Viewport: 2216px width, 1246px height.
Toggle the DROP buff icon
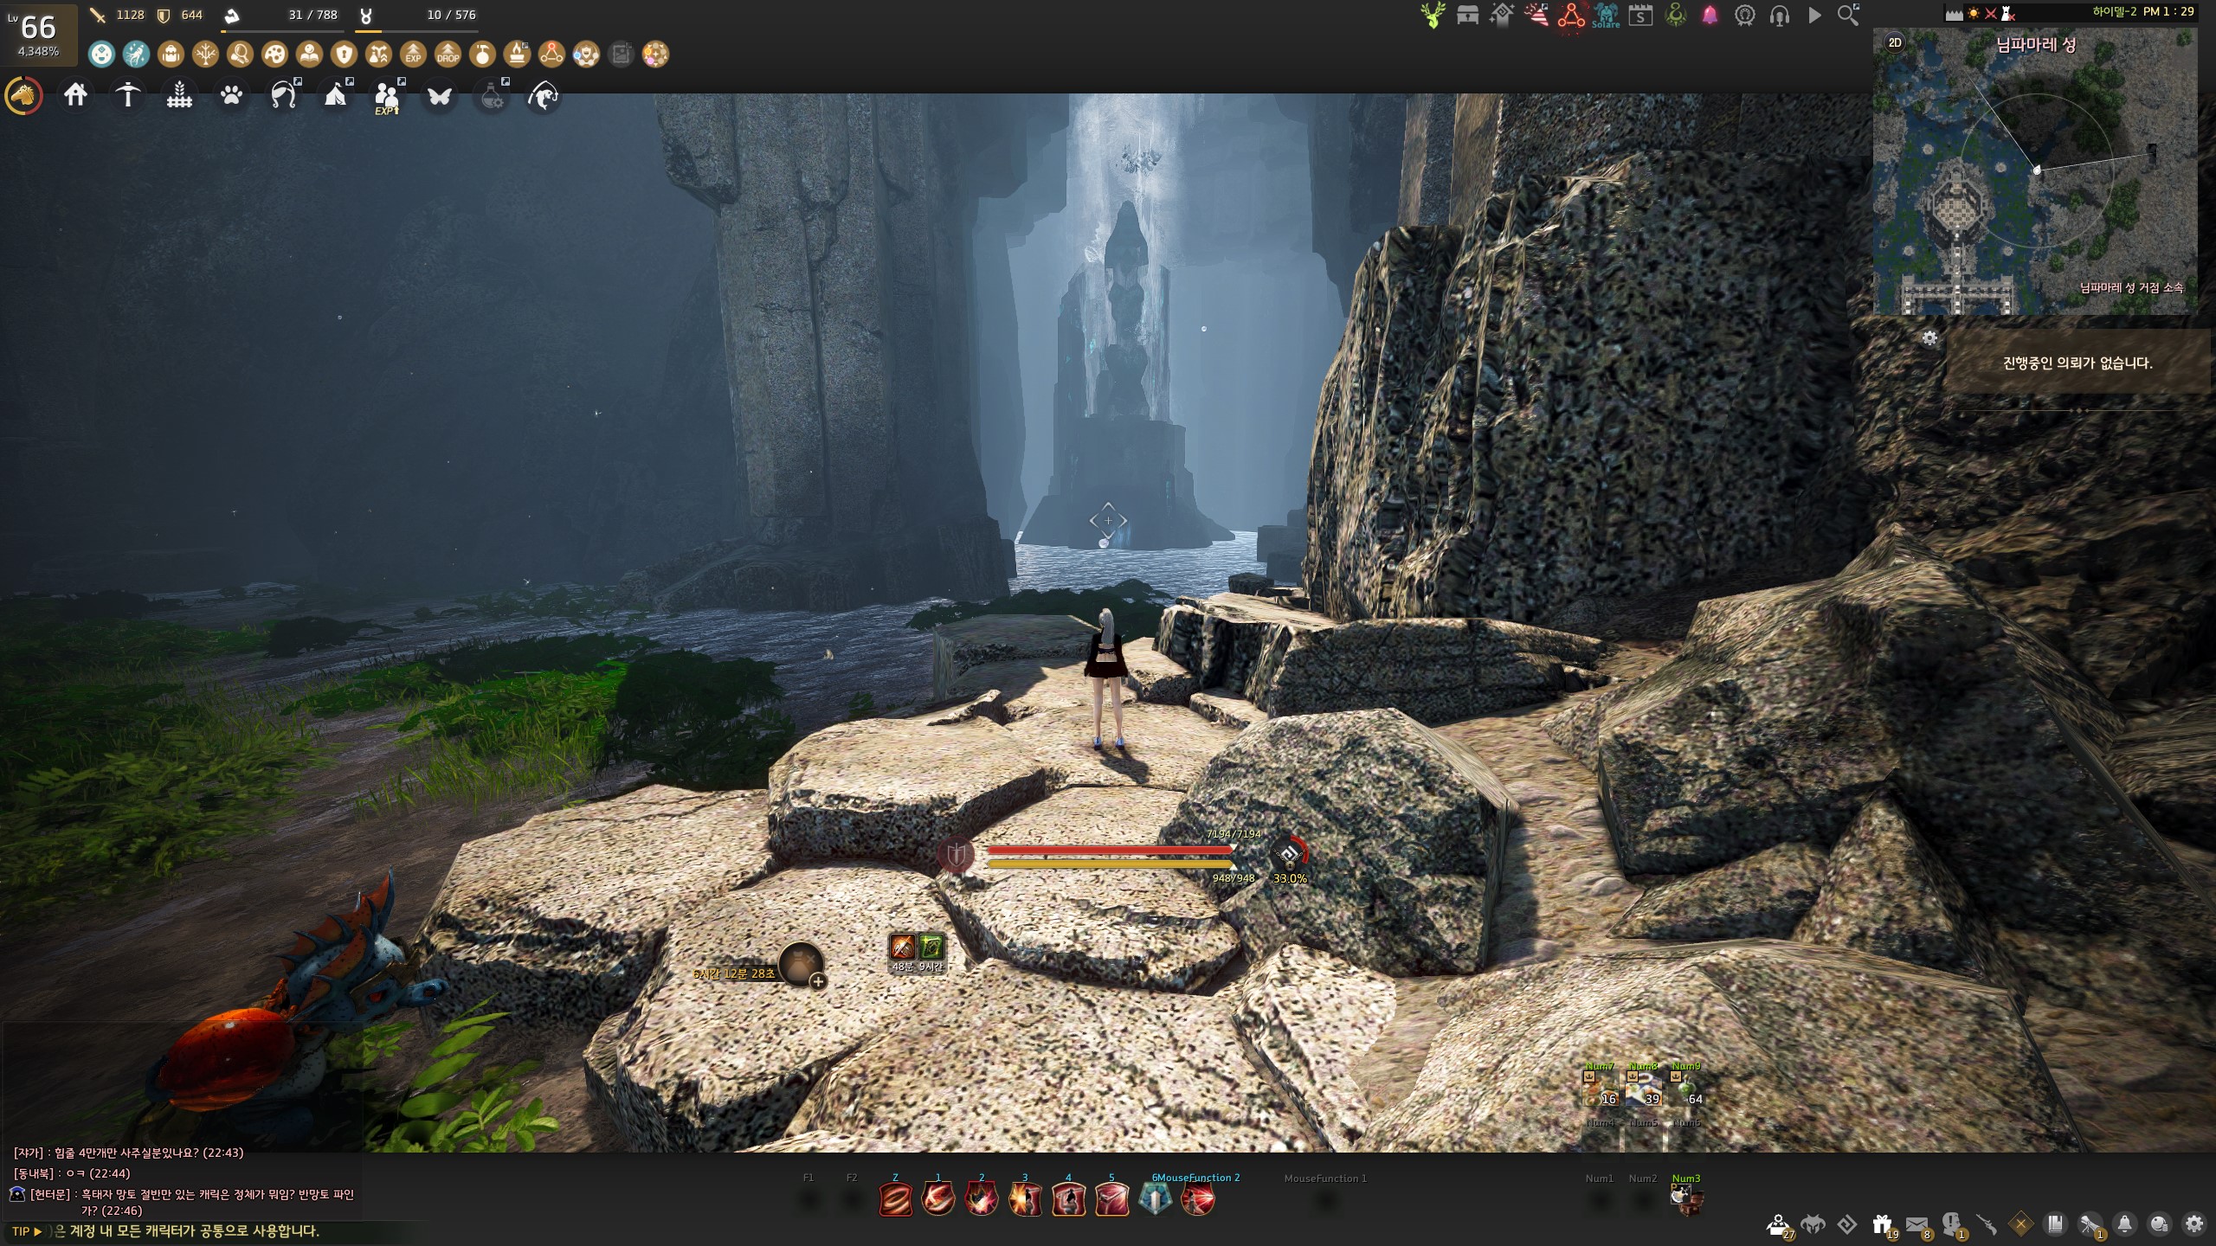click(x=448, y=55)
